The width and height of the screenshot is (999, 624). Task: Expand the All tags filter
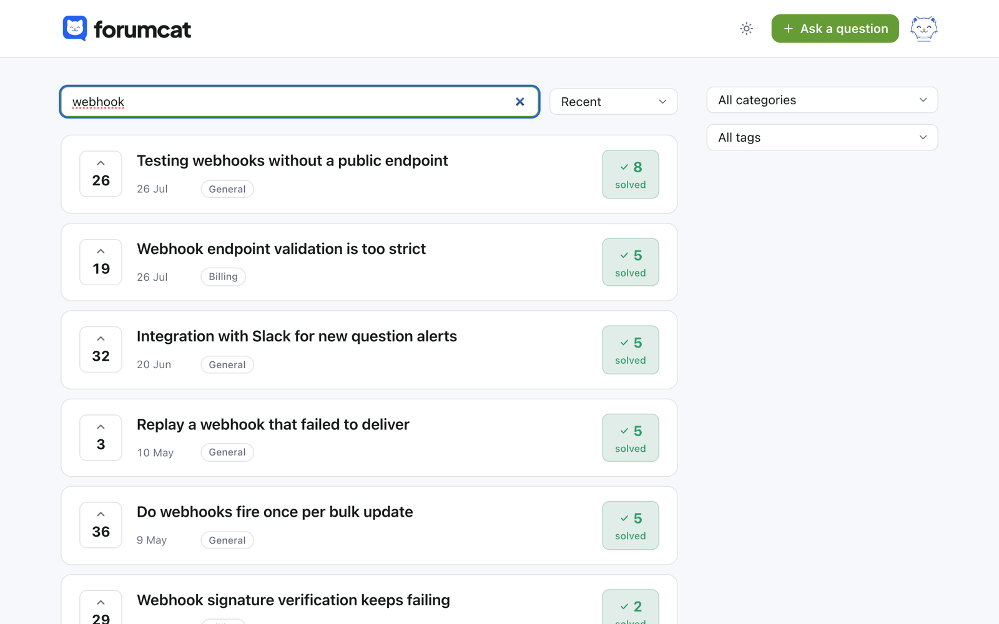click(x=822, y=137)
